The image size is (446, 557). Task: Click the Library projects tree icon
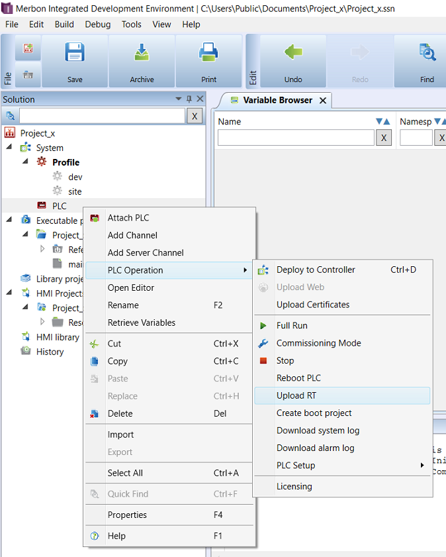pos(26,278)
